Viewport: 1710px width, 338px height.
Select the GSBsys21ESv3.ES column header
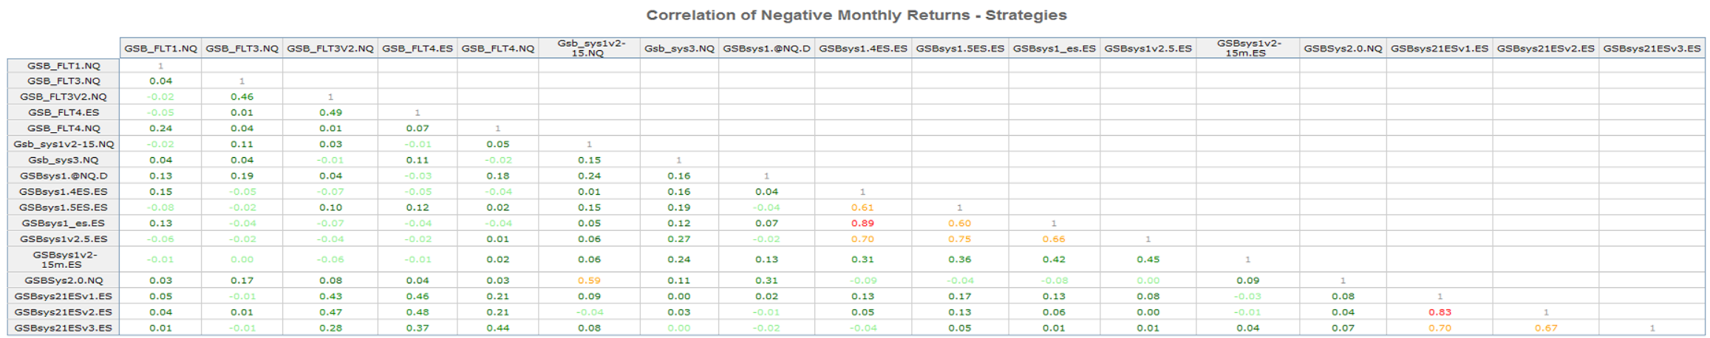[x=1652, y=49]
